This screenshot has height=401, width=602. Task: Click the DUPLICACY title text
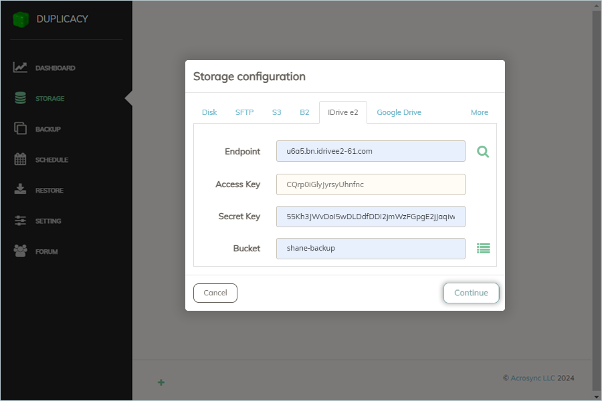coord(62,19)
